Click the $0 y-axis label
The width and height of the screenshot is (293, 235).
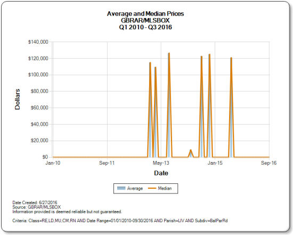coord(45,157)
